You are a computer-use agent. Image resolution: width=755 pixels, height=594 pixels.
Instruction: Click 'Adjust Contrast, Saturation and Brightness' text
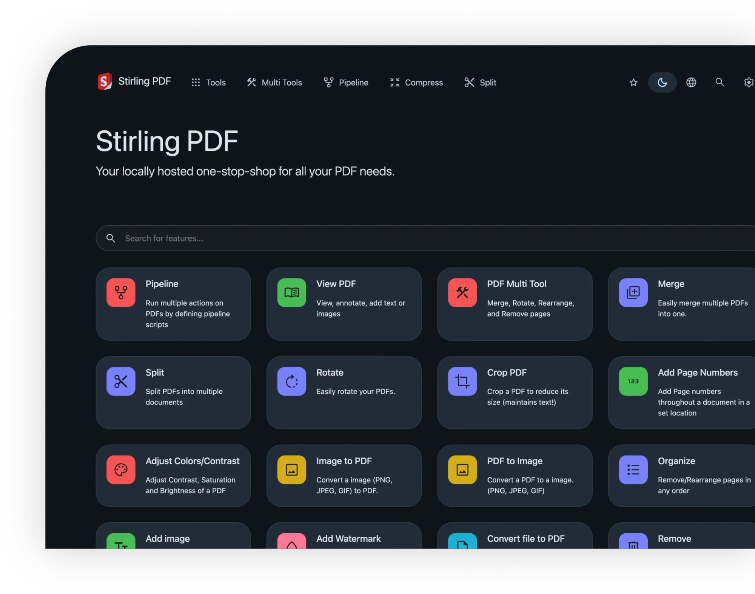[191, 485]
